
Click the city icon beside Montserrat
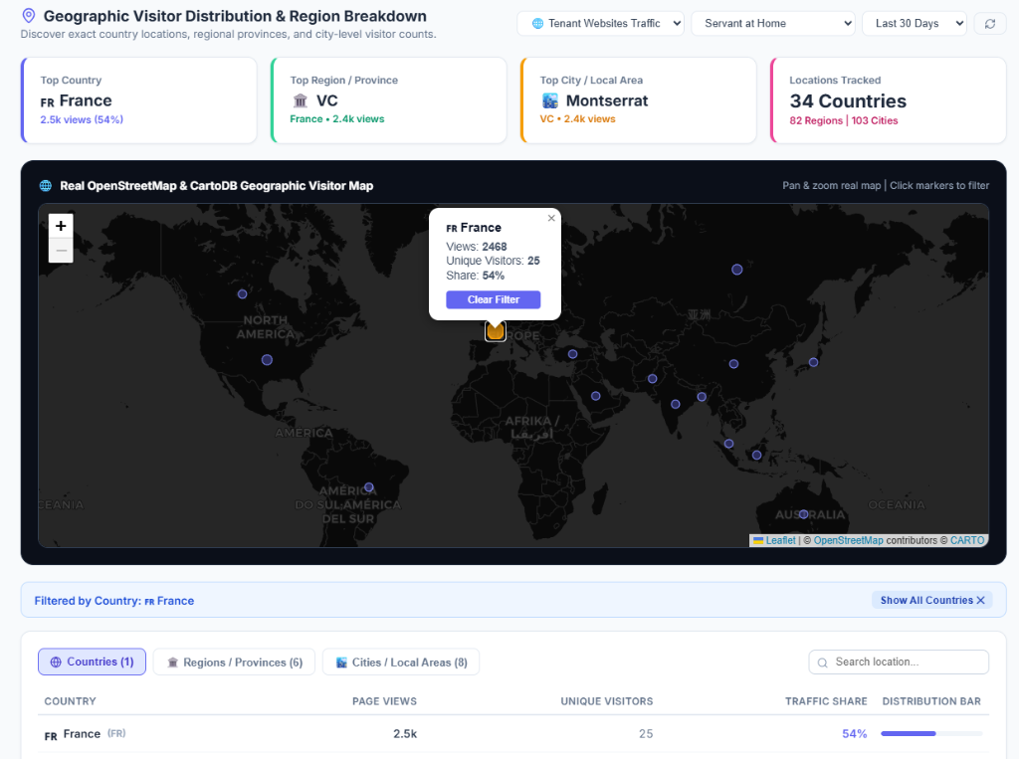coord(550,100)
